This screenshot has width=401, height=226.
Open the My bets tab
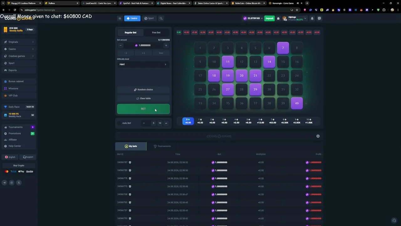[131, 146]
